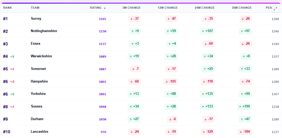Select the Essex team name
Screen dimensions: 282x138
[x=35, y=44]
